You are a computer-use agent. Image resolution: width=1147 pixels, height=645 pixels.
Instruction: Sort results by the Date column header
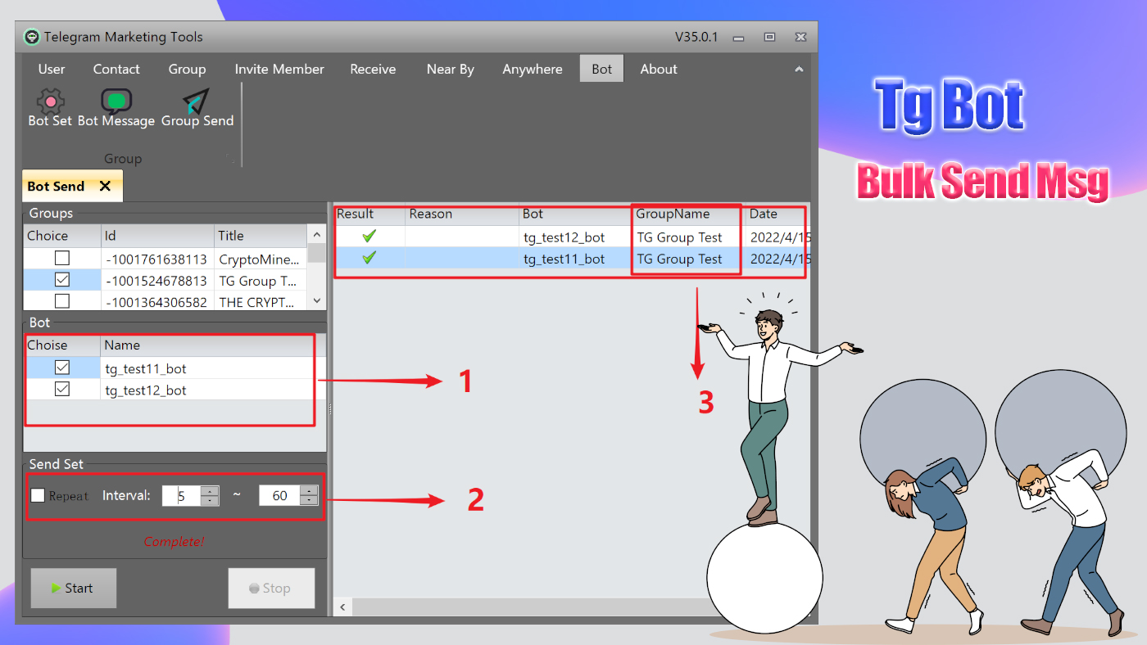tap(778, 214)
